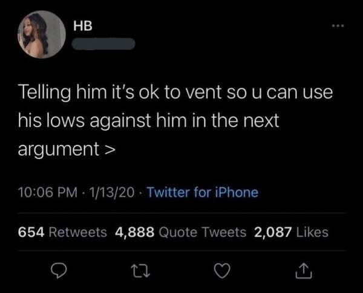363x293 pixels.
Task: Click the '2,087' likes count number
Action: (x=273, y=232)
